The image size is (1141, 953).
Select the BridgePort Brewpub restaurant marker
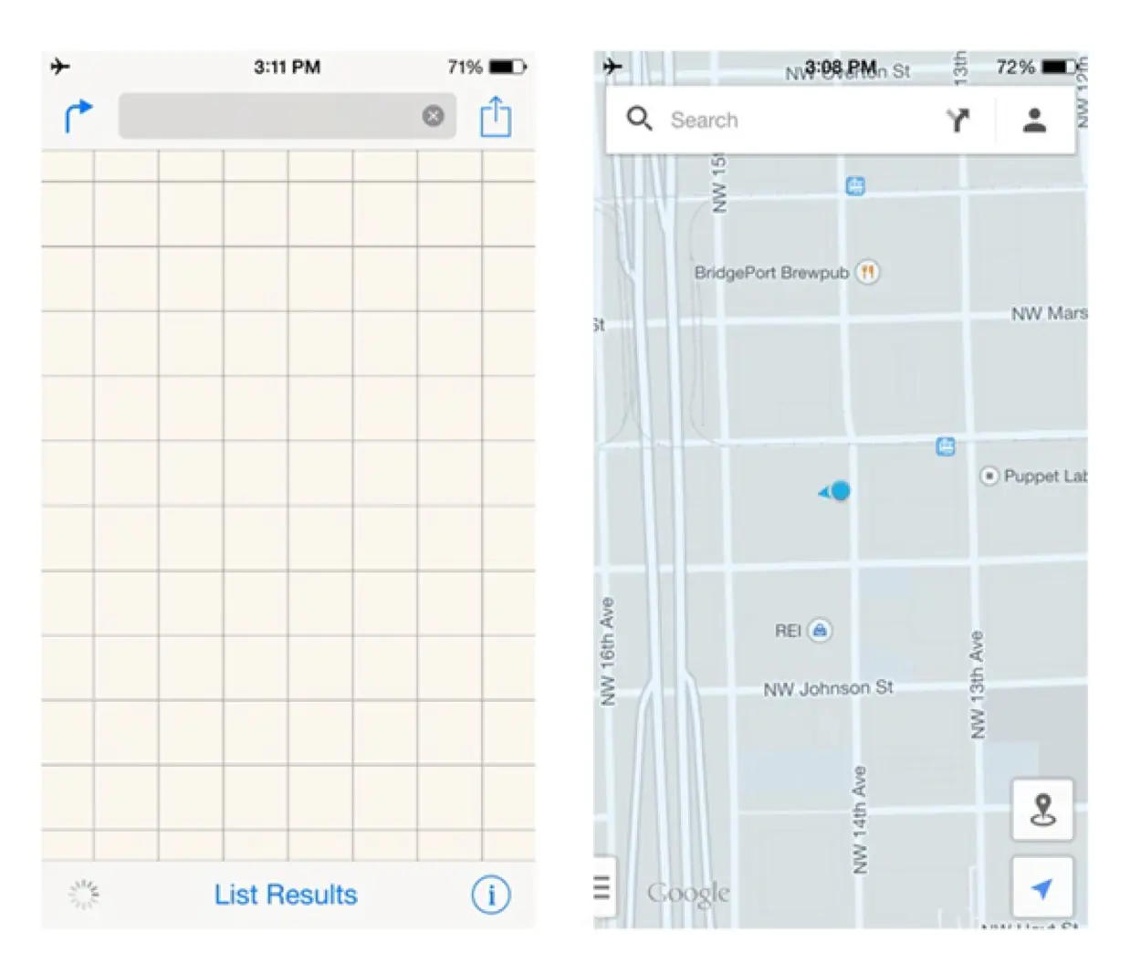click(868, 272)
